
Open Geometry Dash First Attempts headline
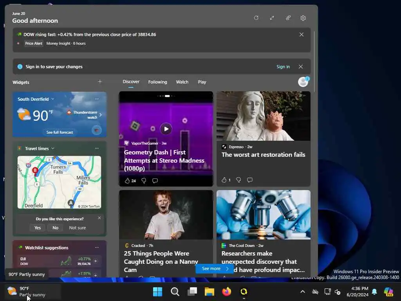point(164,160)
